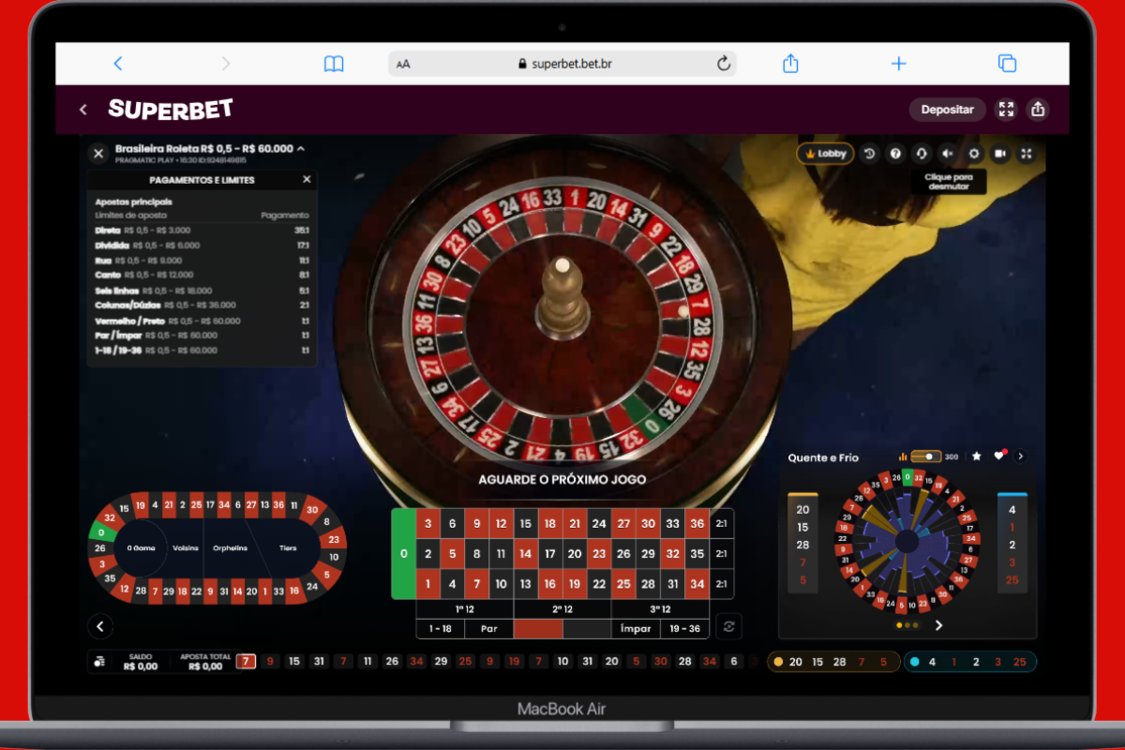Collapse the Brasileira Roleta title chevron
1125x750 pixels.
pyautogui.click(x=301, y=149)
